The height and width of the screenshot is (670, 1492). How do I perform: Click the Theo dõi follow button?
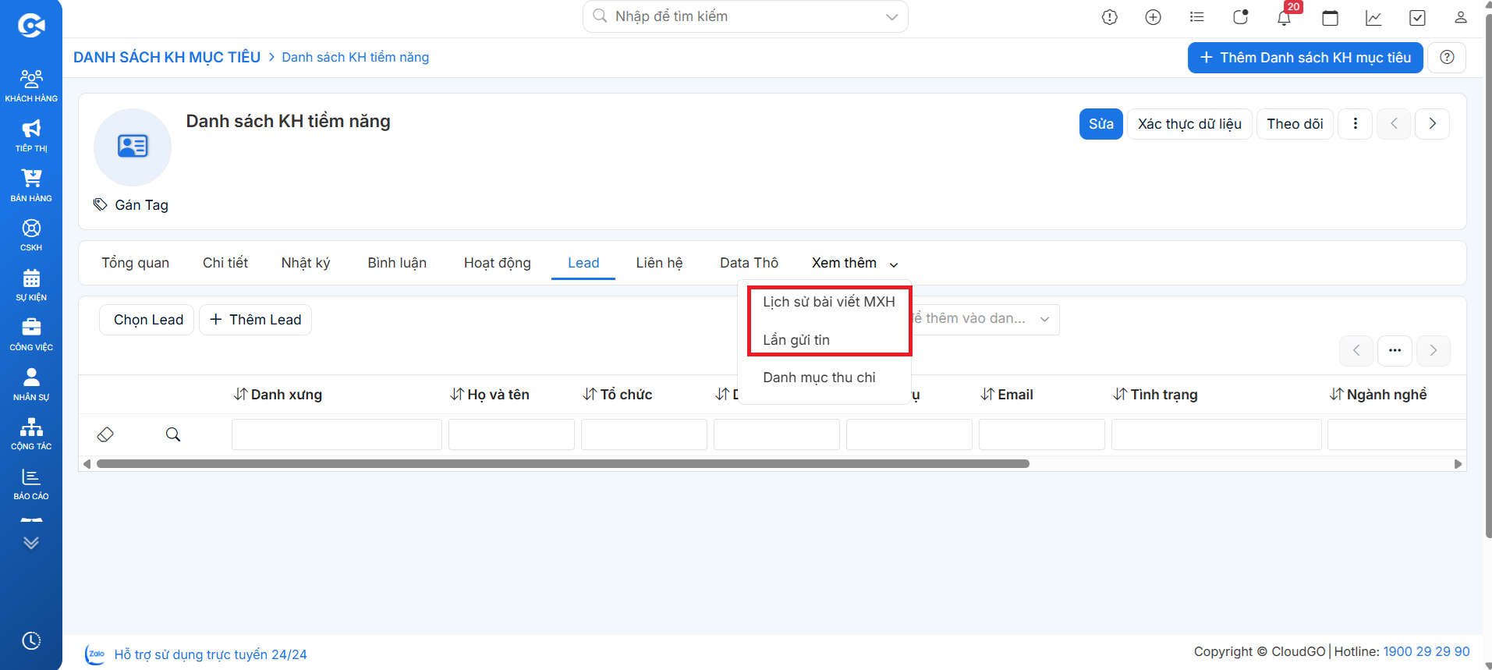click(x=1295, y=124)
